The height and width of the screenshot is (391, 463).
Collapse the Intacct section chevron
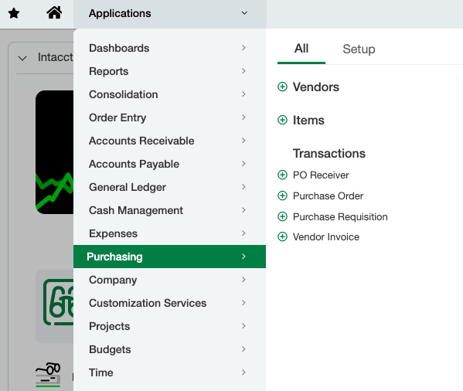pyautogui.click(x=22, y=58)
